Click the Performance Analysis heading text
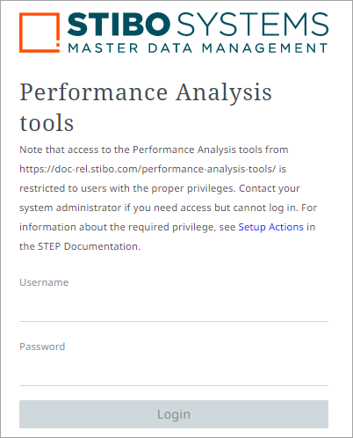The height and width of the screenshot is (438, 353). [x=146, y=93]
